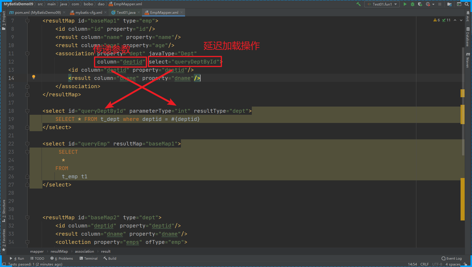Click 'association' in XML breadcrumb bar
The image size is (472, 267).
tap(84, 251)
